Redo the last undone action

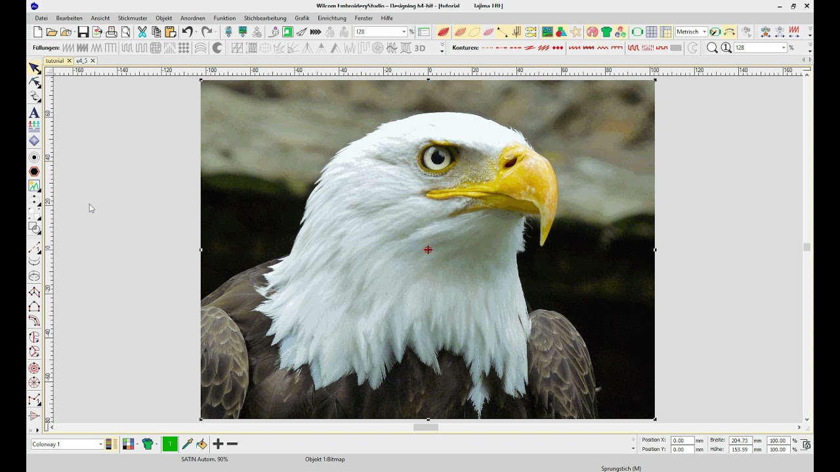(x=207, y=32)
